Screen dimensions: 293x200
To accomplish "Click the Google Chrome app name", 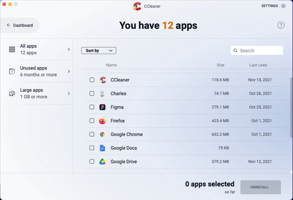I will [x=127, y=134].
